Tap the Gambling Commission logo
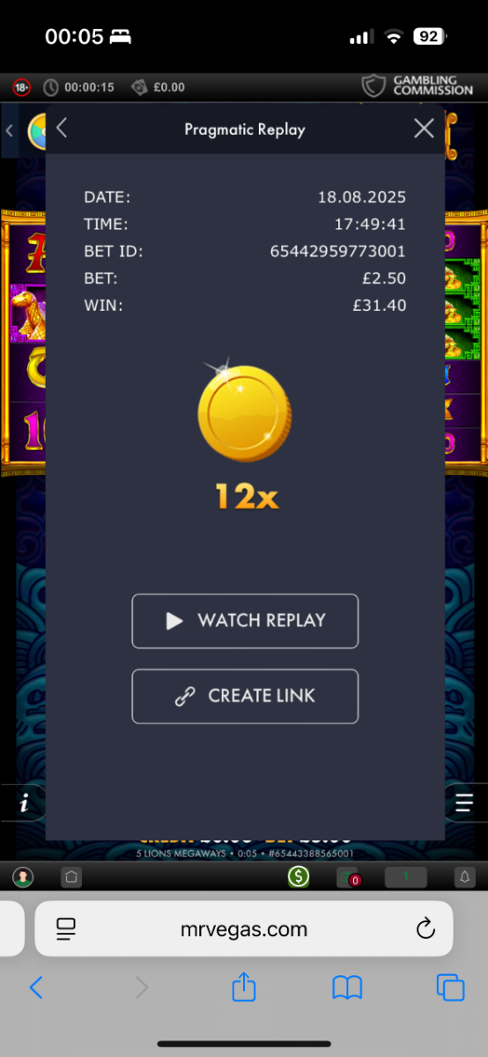 pyautogui.click(x=418, y=85)
